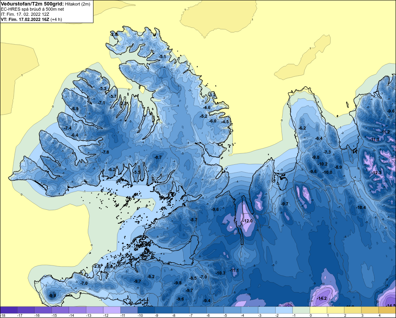396x318 pixels.
Task: Click the legend swatch between -1 and 0
Action: click(x=301, y=310)
